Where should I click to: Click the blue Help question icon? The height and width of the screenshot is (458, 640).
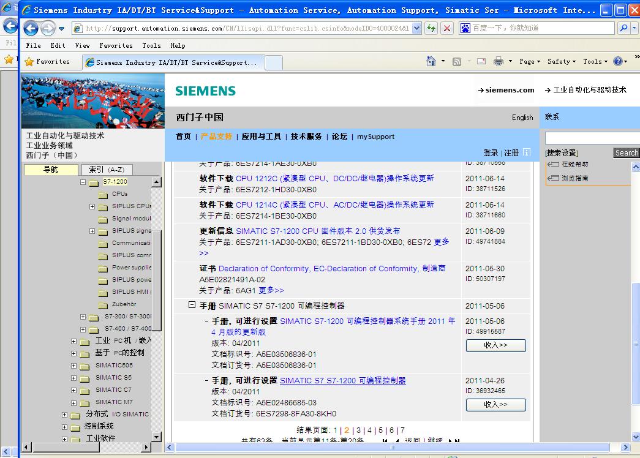[618, 61]
